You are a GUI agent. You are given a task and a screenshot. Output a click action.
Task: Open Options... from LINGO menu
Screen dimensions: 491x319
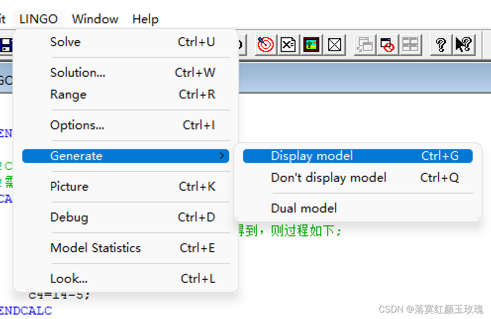tap(126, 125)
